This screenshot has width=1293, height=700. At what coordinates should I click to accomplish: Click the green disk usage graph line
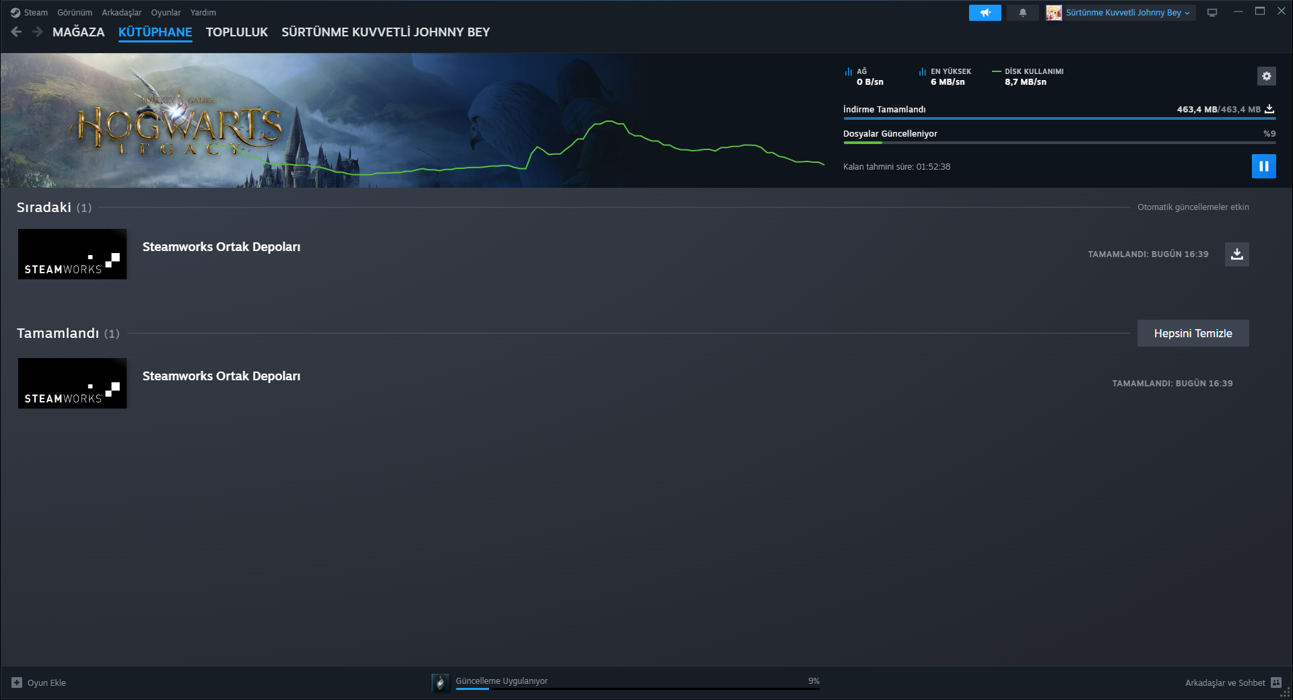point(610,122)
